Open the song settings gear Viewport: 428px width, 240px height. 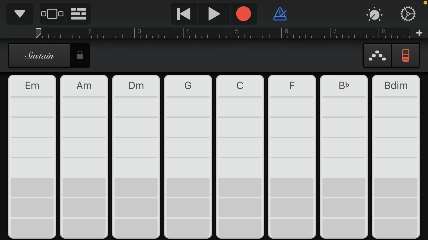tap(408, 14)
